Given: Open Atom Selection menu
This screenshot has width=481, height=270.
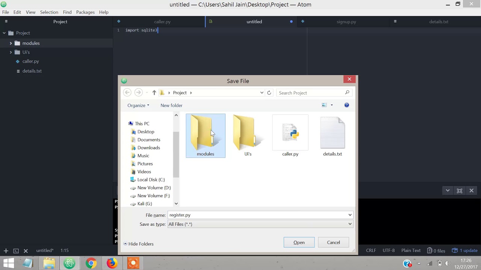Looking at the screenshot, I should click(x=49, y=12).
